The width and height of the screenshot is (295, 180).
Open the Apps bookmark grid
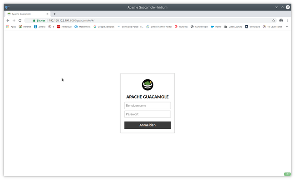(x=11, y=27)
